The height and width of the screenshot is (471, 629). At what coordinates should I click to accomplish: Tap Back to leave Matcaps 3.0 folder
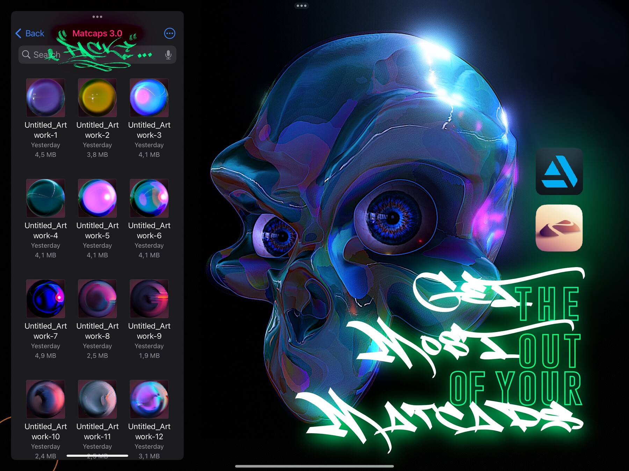point(34,33)
